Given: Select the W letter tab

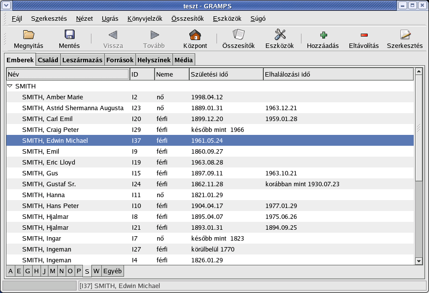Looking at the screenshot, I should click(x=96, y=271).
